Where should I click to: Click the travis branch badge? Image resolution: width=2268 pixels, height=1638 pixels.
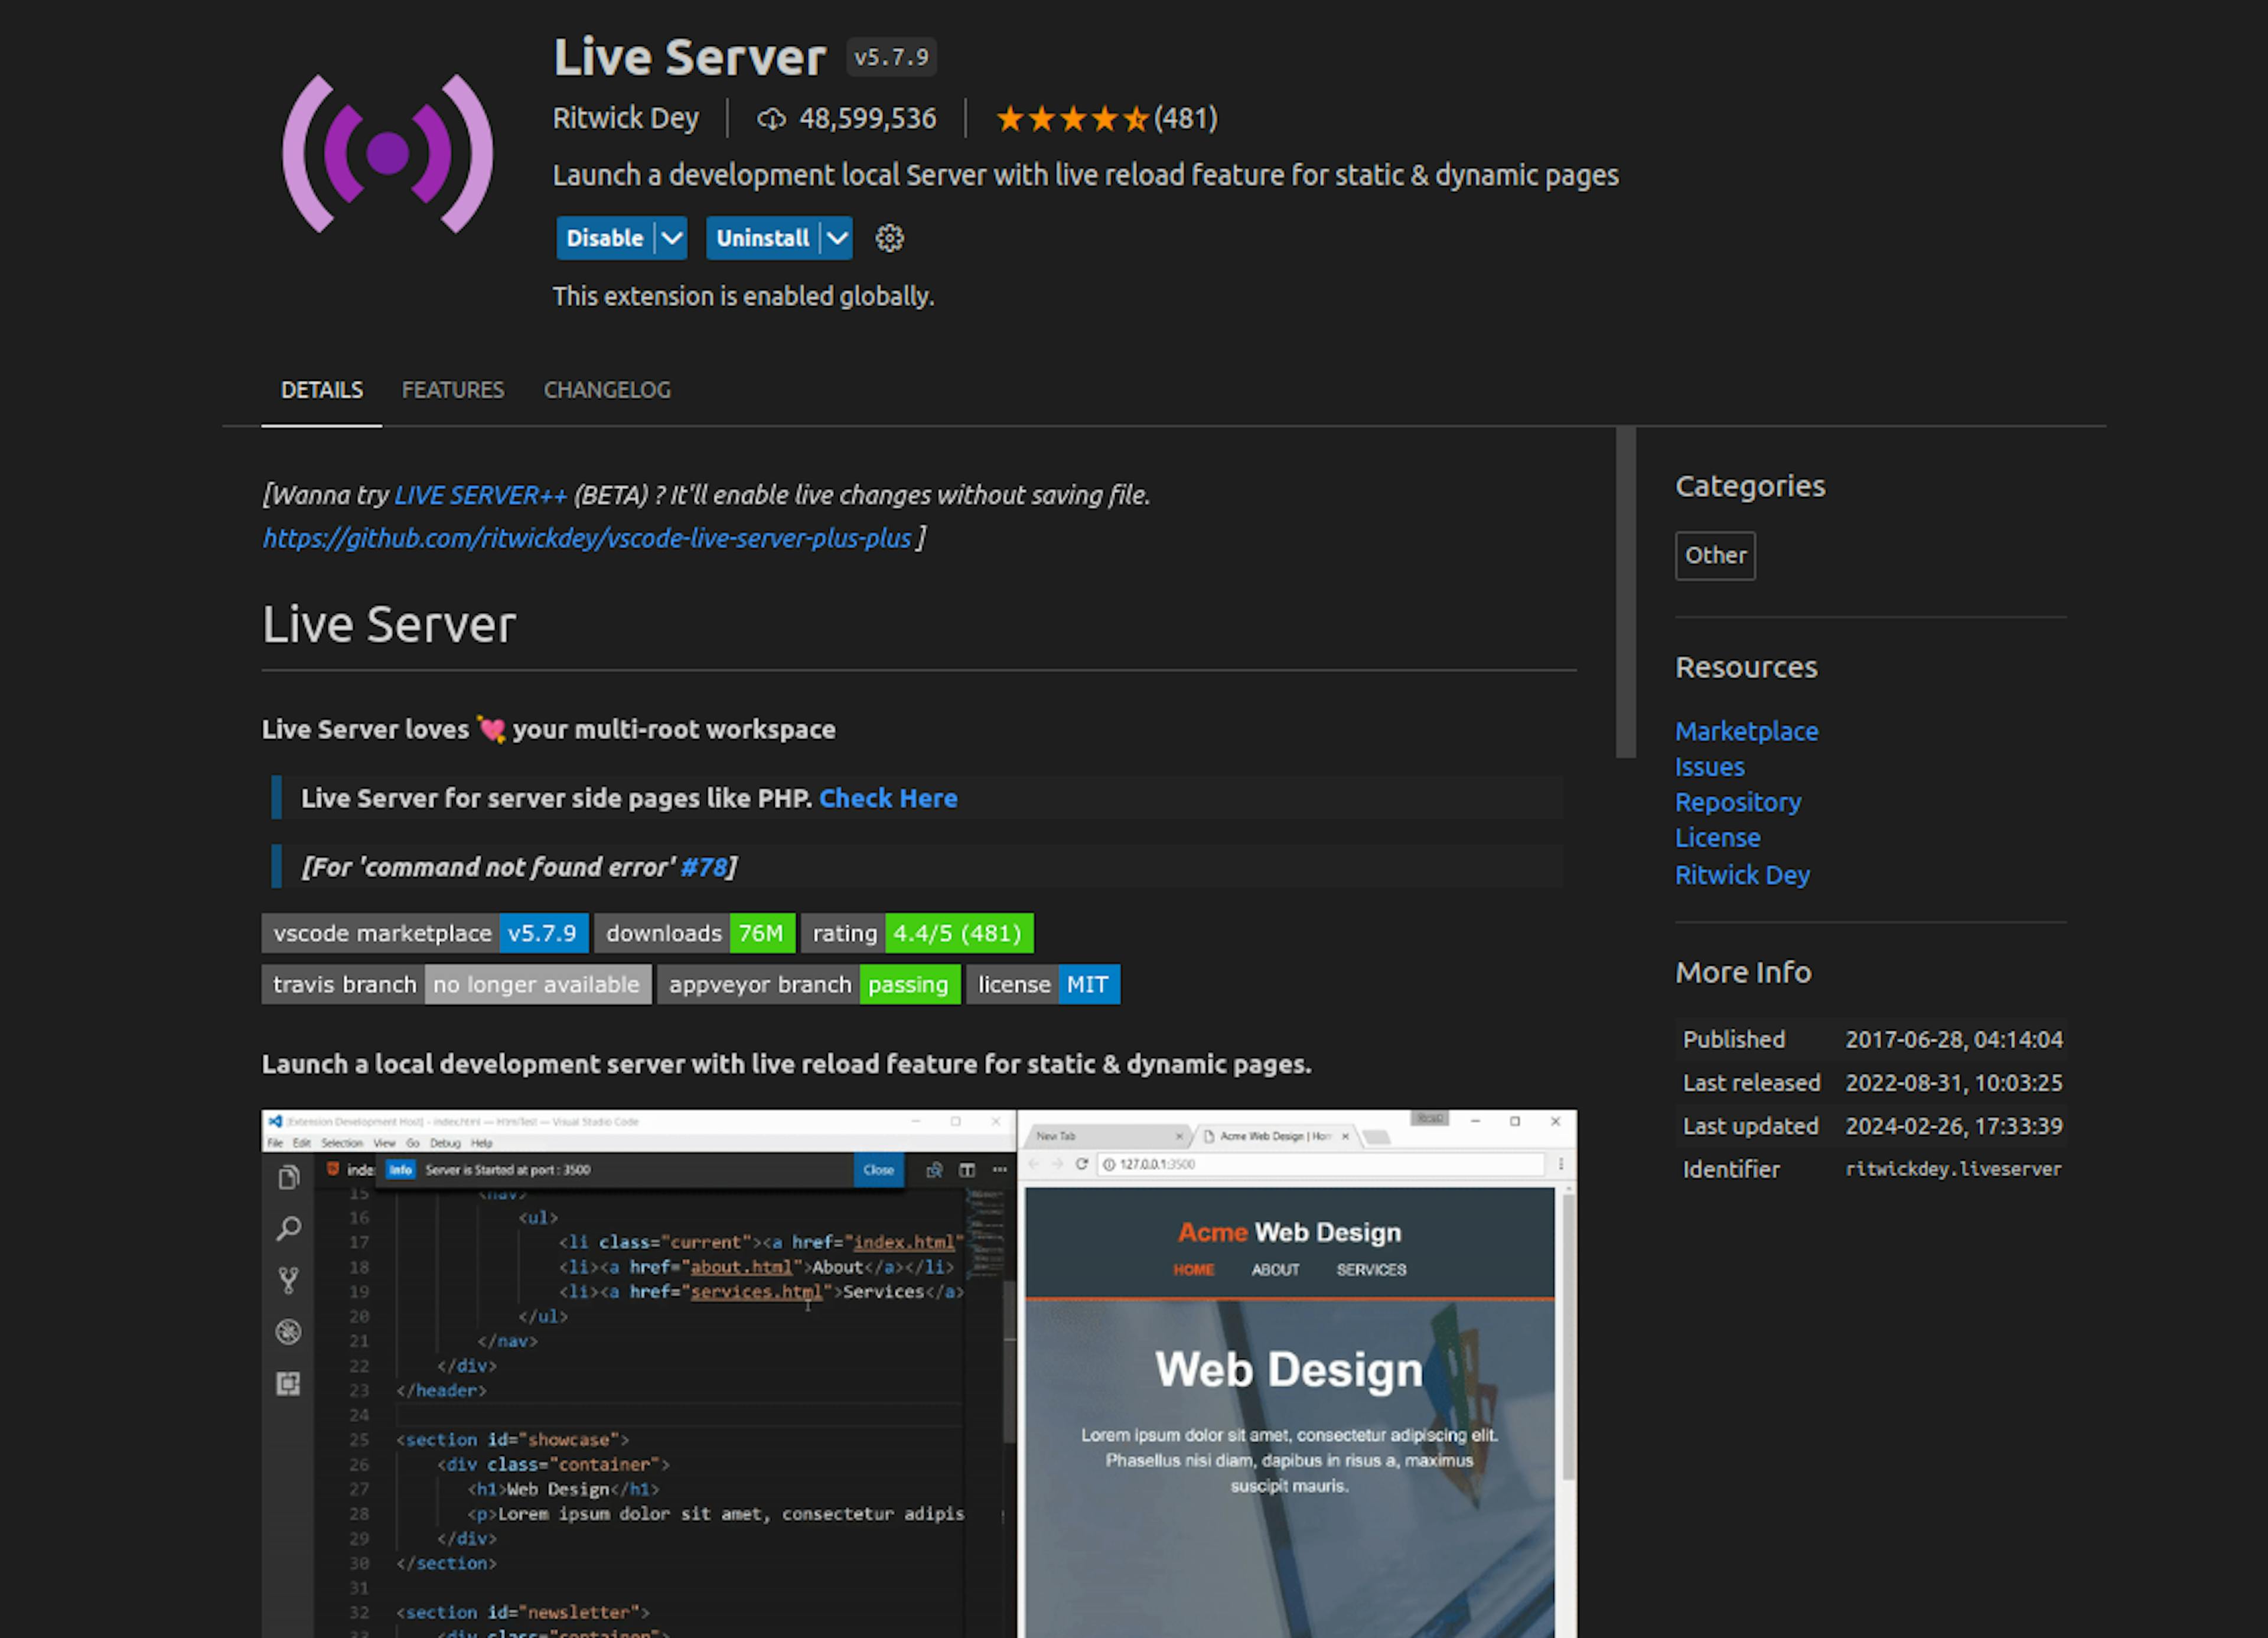coord(457,984)
